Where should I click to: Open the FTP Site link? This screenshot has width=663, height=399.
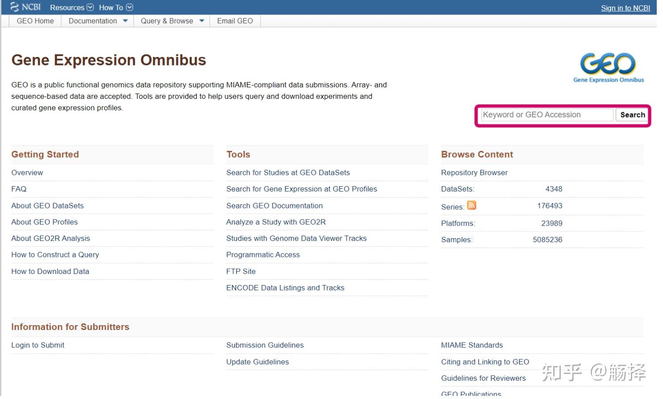(241, 271)
